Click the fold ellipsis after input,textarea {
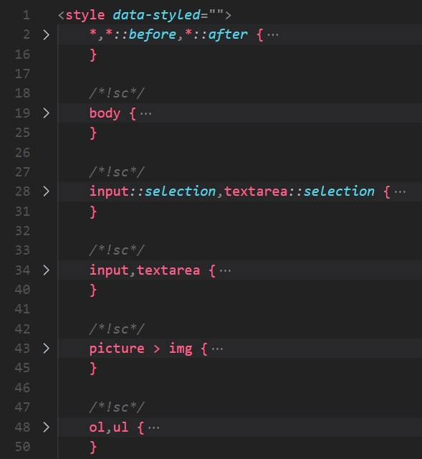The height and width of the screenshot is (459, 422). click(x=225, y=270)
